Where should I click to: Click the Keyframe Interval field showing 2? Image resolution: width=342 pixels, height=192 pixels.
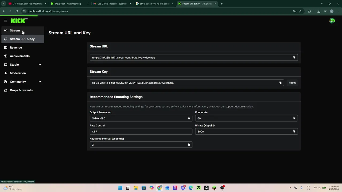point(141,145)
